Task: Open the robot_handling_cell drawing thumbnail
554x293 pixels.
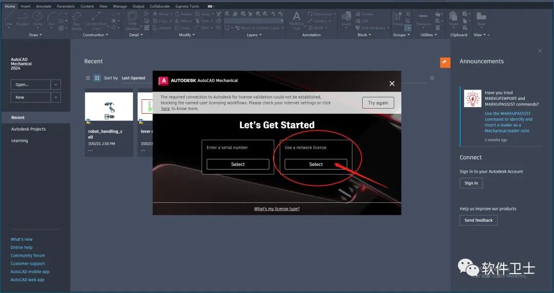Action: 109,107
